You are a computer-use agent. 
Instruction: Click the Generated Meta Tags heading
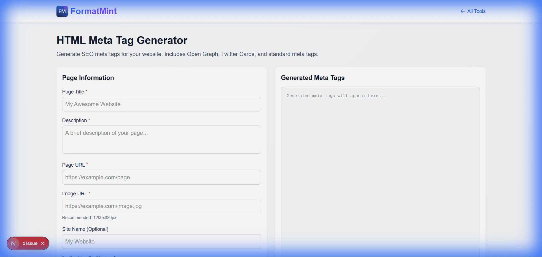click(312, 78)
